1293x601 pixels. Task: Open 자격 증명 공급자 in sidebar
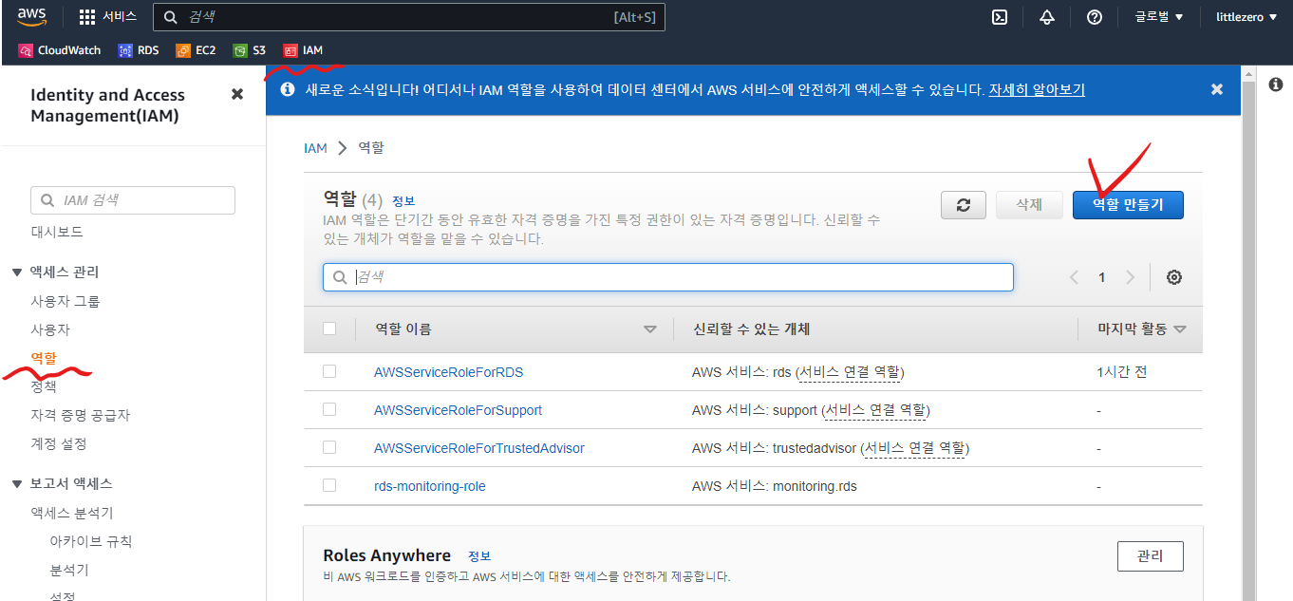coord(81,415)
